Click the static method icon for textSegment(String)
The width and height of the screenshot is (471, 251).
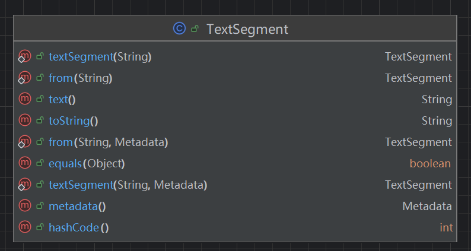pos(25,57)
